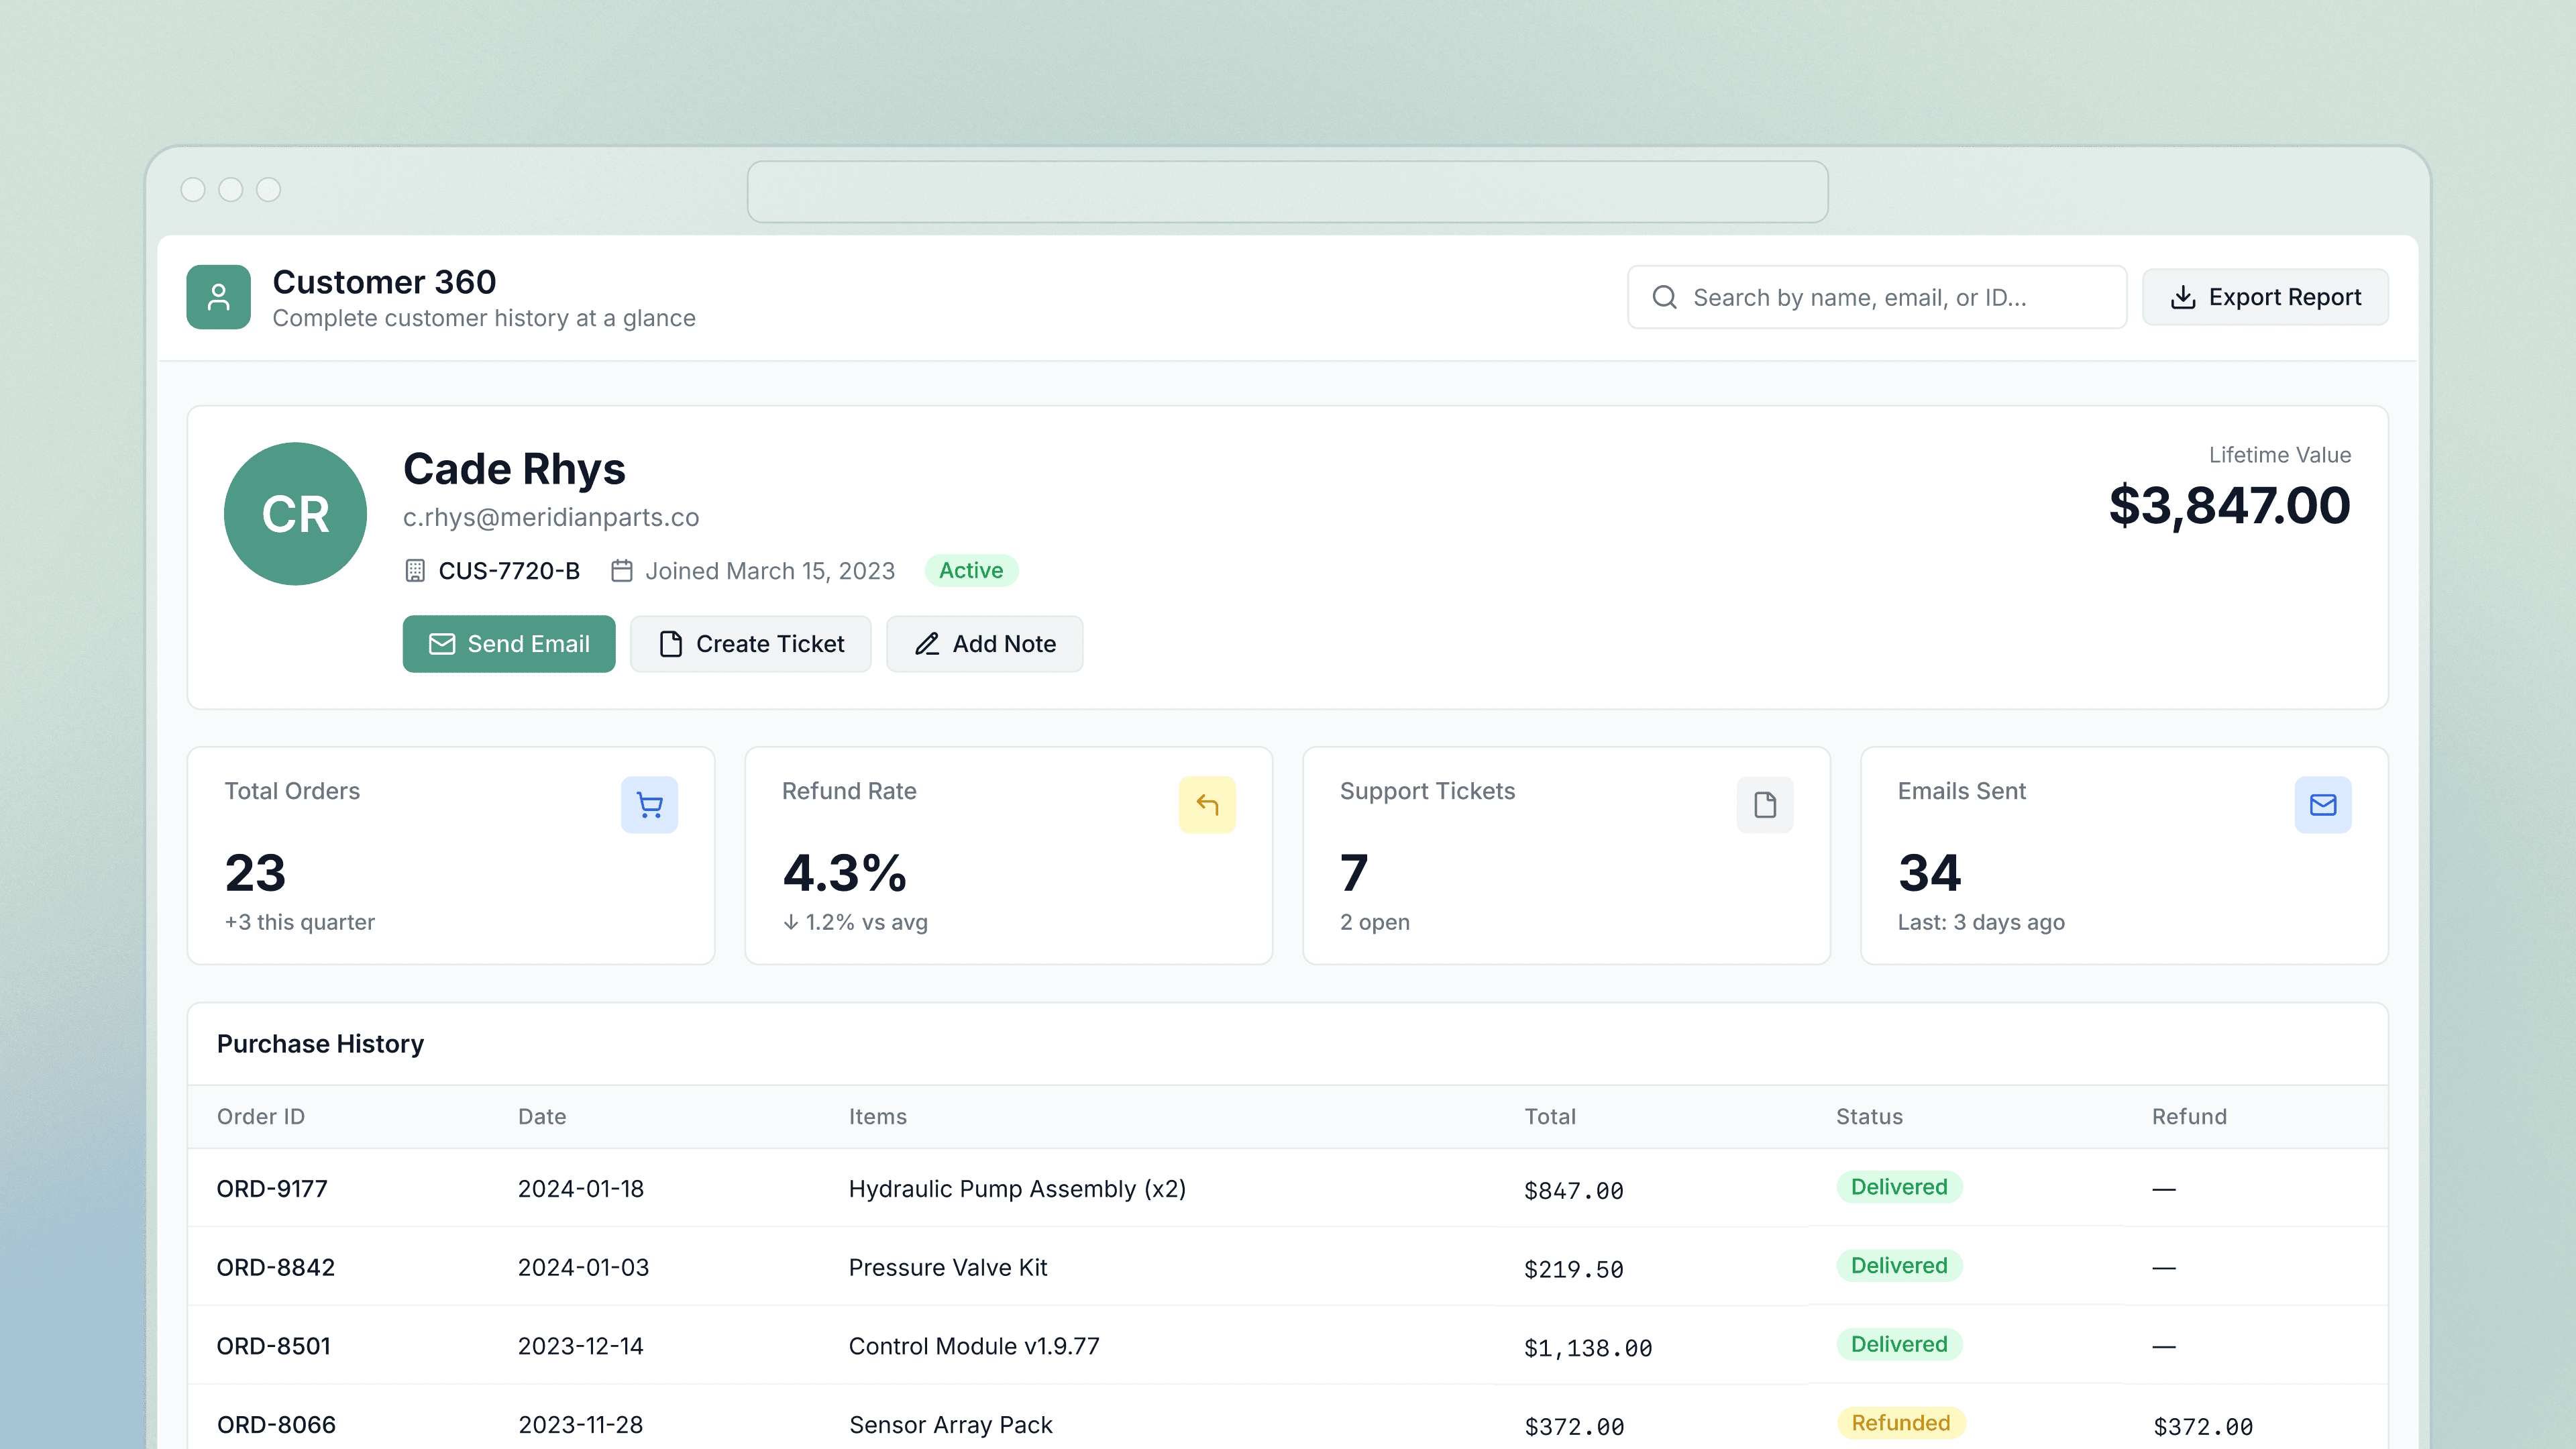Click the Refunded badge for ORD-8066
The image size is (2576, 1449).
pos(1901,1423)
